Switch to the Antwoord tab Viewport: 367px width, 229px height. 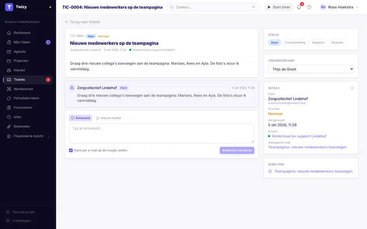point(81,118)
